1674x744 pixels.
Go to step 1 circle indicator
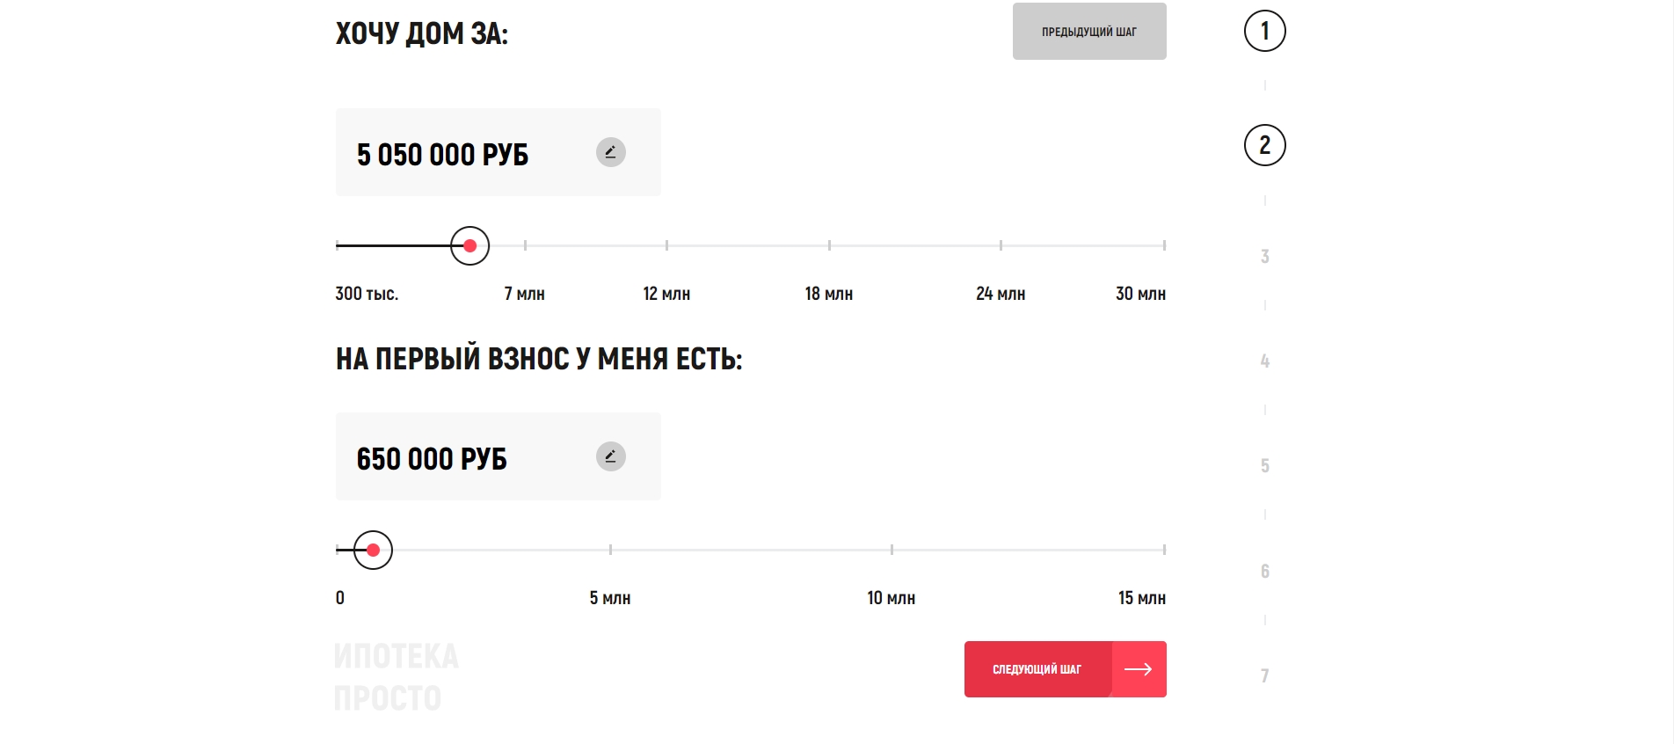1265,31
